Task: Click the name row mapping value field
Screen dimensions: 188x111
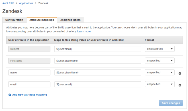Action: click(x=98, y=73)
